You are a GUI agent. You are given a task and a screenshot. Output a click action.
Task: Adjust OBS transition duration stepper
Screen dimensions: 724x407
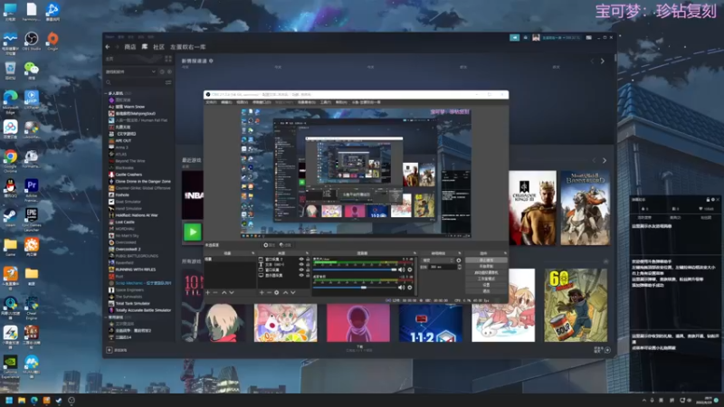coord(460,267)
